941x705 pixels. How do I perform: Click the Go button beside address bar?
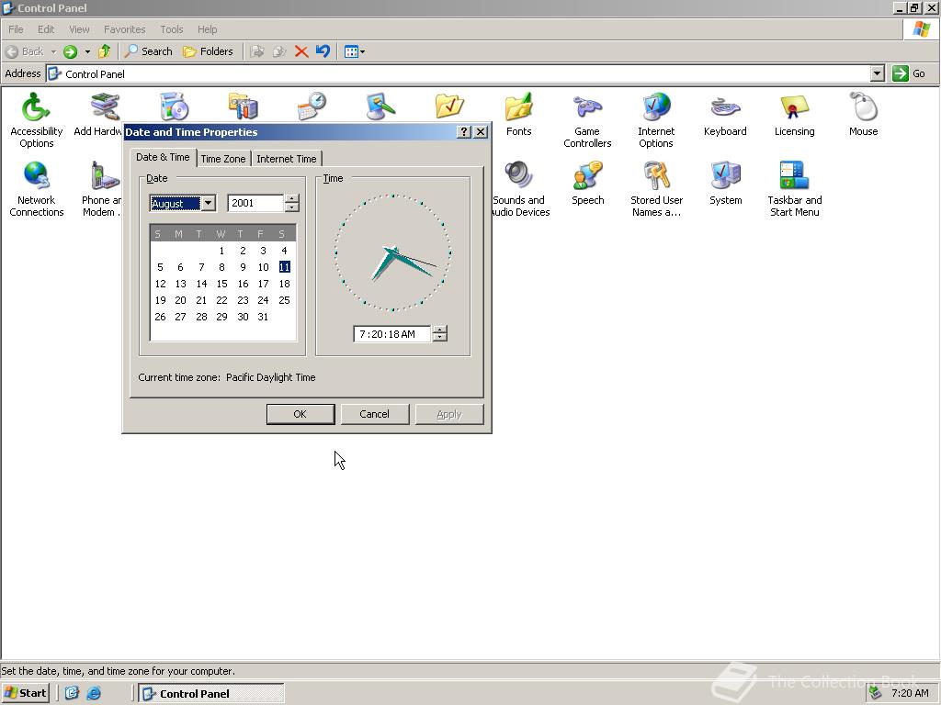tap(910, 73)
